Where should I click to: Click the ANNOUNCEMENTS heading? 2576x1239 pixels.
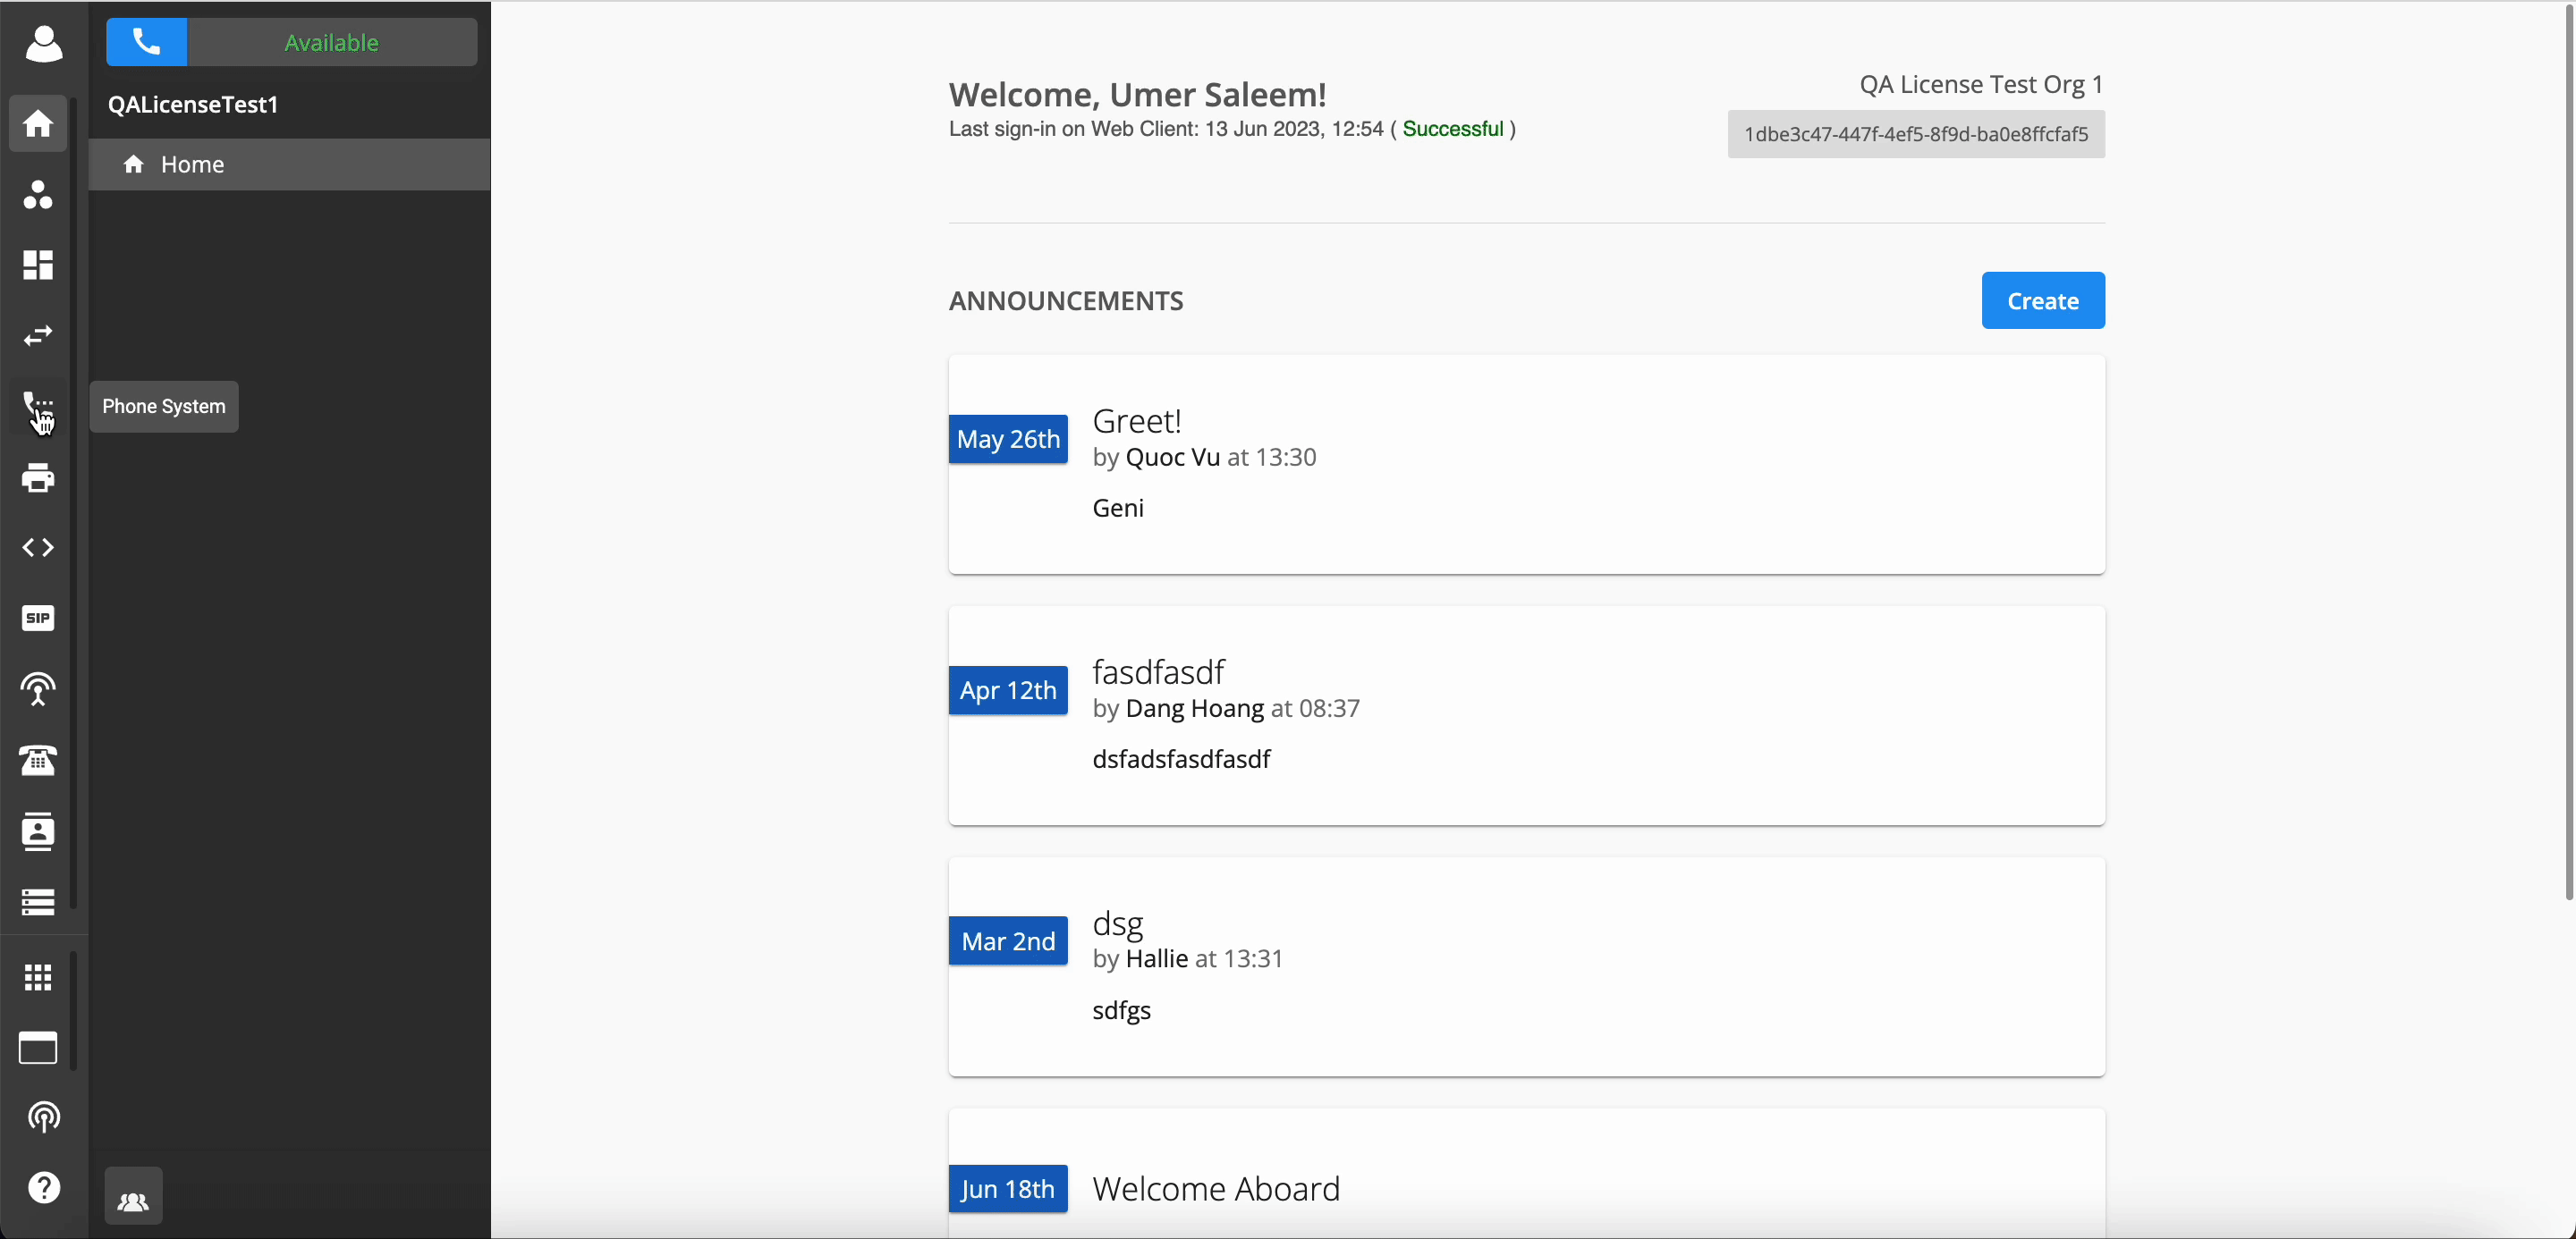click(1066, 300)
